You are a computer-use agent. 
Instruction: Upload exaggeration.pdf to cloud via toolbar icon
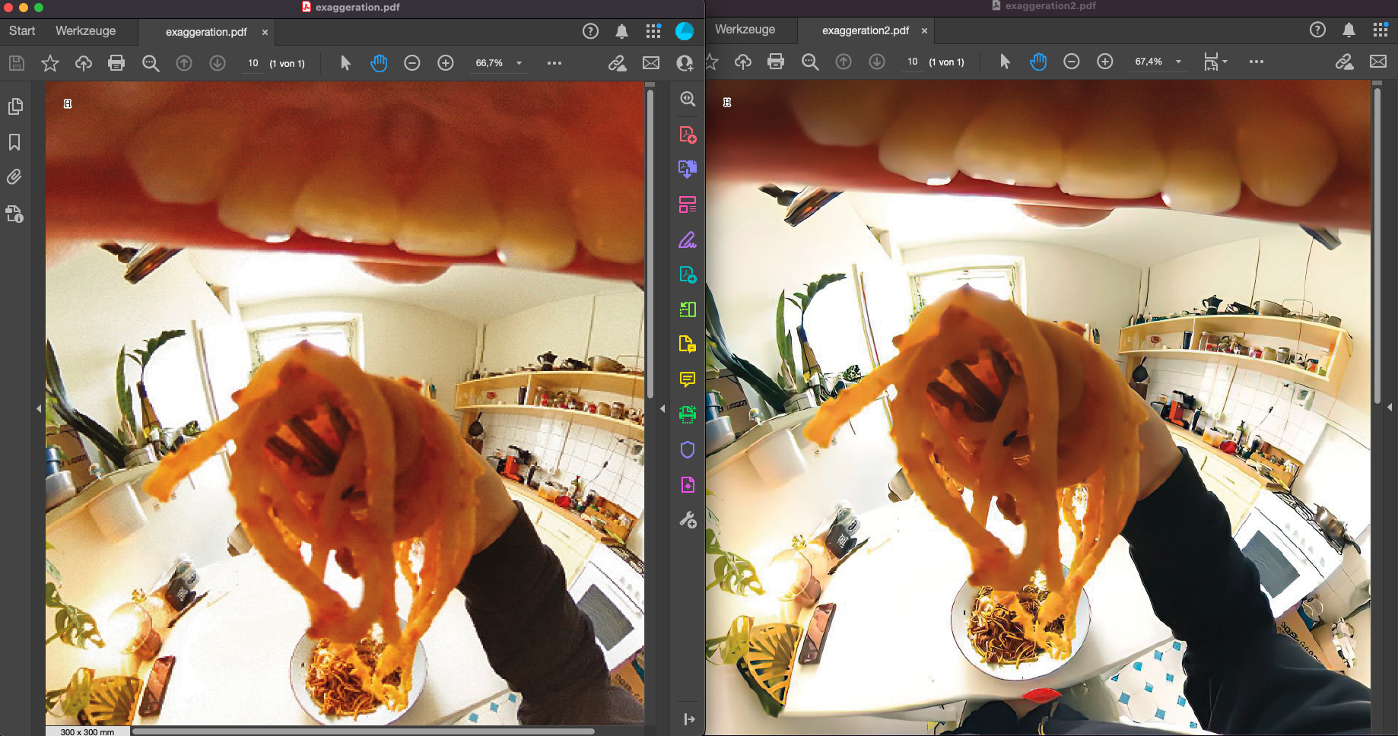(84, 63)
